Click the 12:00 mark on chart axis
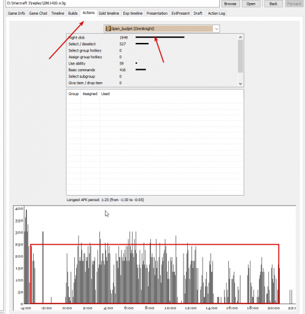The image size is (305, 314). click(191, 308)
